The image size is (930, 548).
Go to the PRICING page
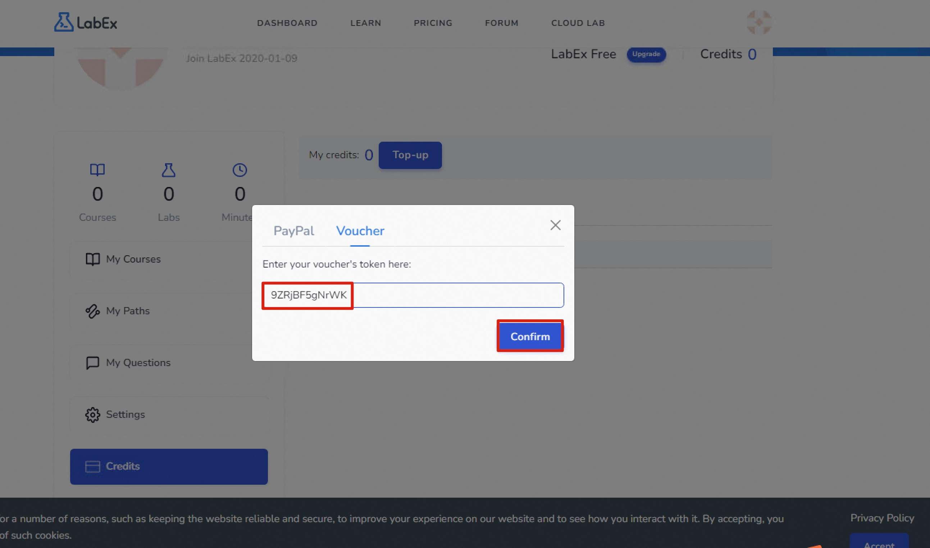click(433, 23)
